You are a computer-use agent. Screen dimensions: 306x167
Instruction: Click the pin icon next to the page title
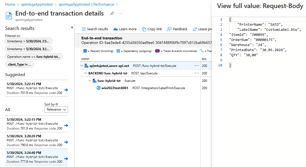112,13
